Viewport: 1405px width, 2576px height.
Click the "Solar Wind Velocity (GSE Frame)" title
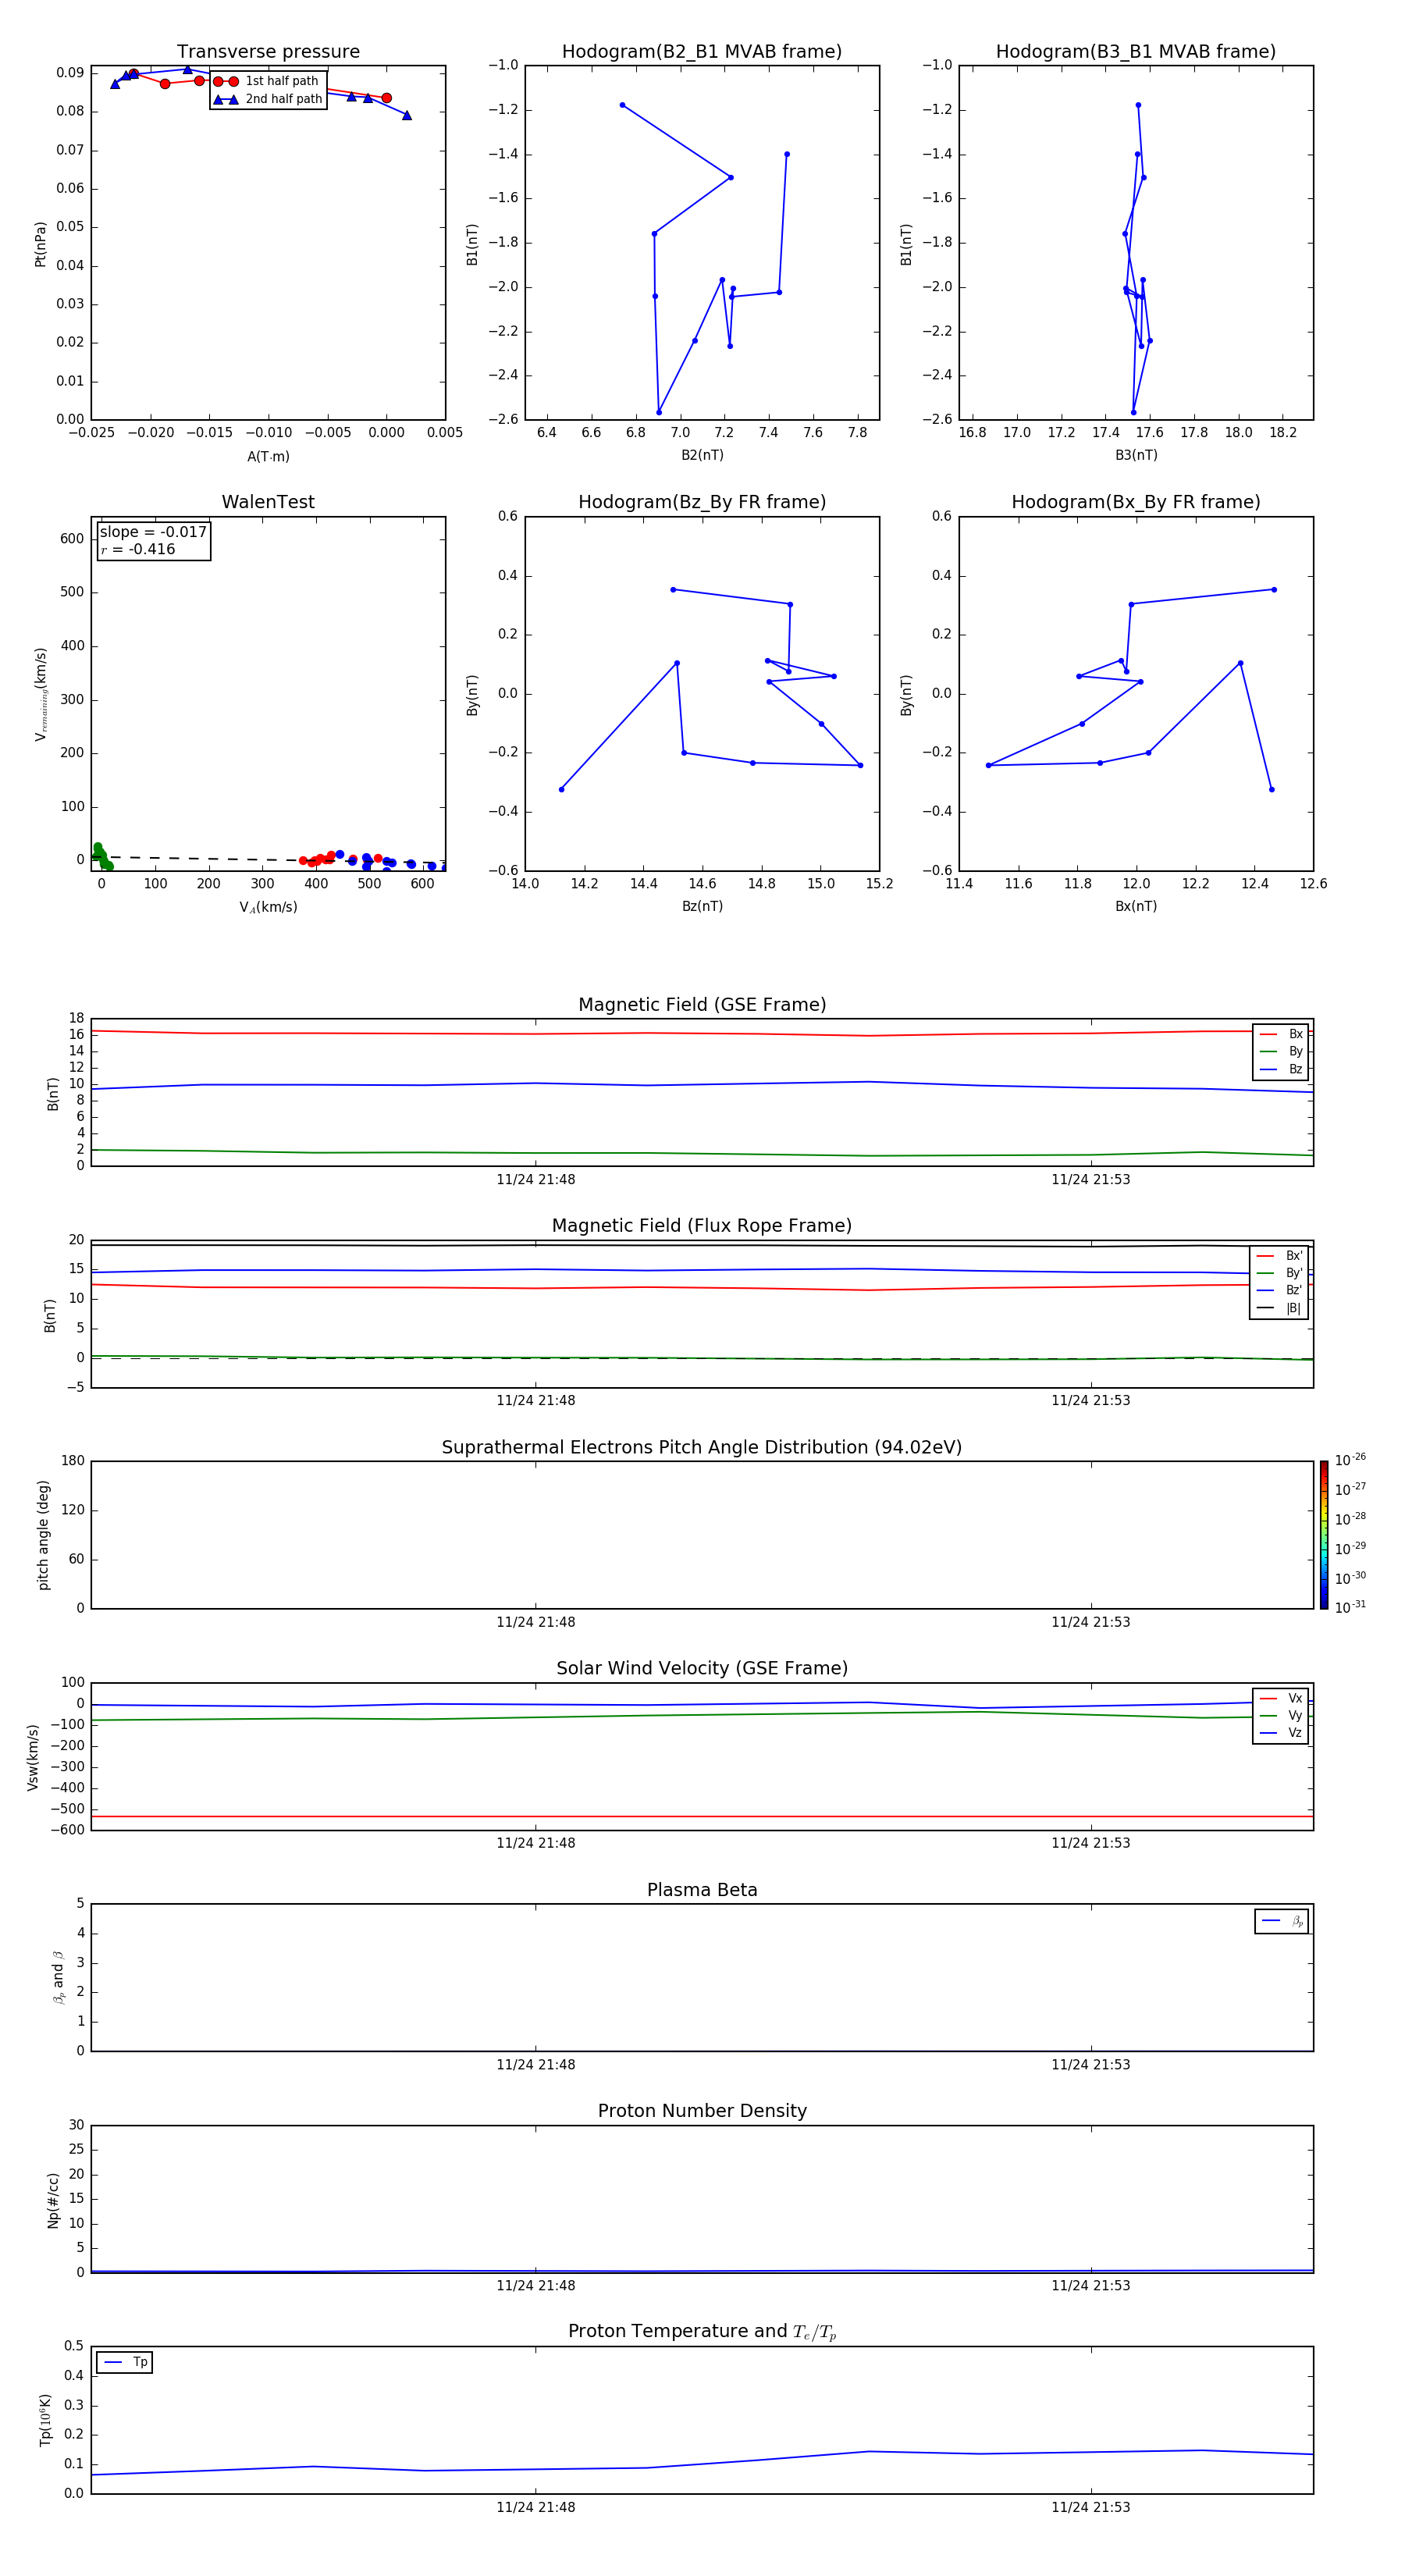[702, 1668]
